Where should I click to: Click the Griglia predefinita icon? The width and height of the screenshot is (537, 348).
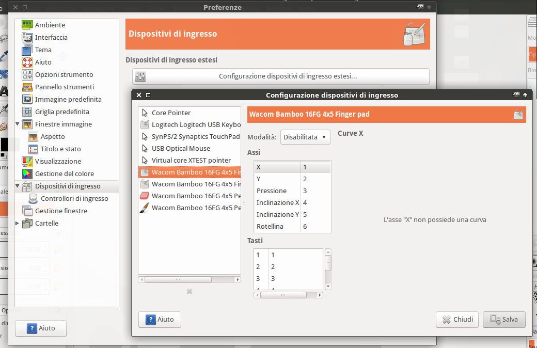tap(27, 112)
